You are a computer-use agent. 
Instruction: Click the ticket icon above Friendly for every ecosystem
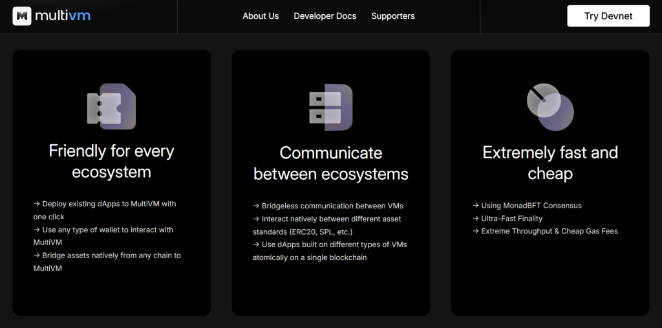click(111, 107)
